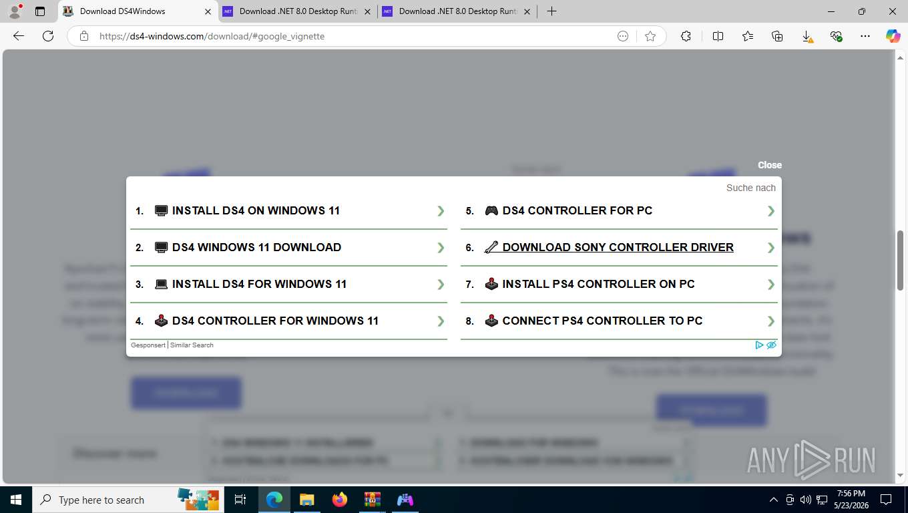Open the volume speaker tray icon
908x513 pixels.
(x=805, y=500)
